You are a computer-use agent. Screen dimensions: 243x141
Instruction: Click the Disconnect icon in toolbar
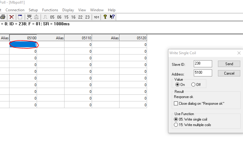coord(36,17)
